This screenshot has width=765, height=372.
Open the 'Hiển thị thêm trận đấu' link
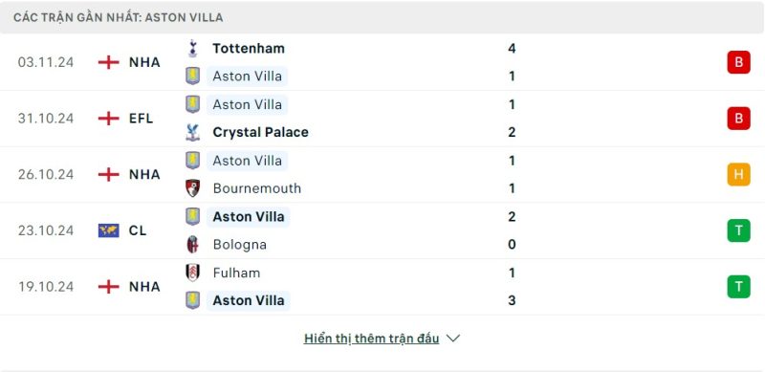coord(371,339)
